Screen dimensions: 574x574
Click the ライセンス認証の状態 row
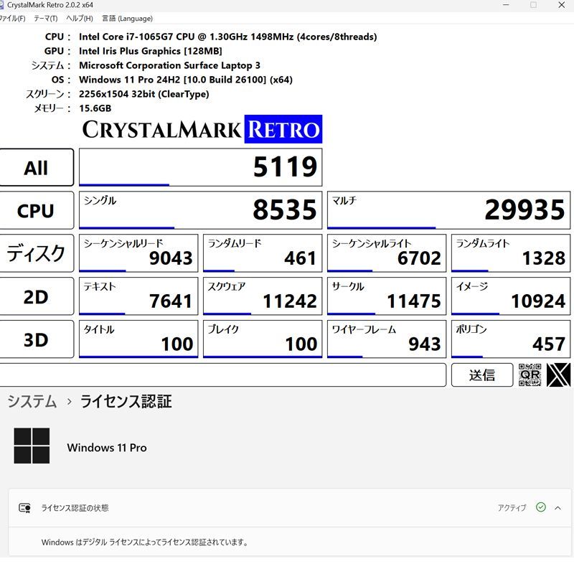290,508
